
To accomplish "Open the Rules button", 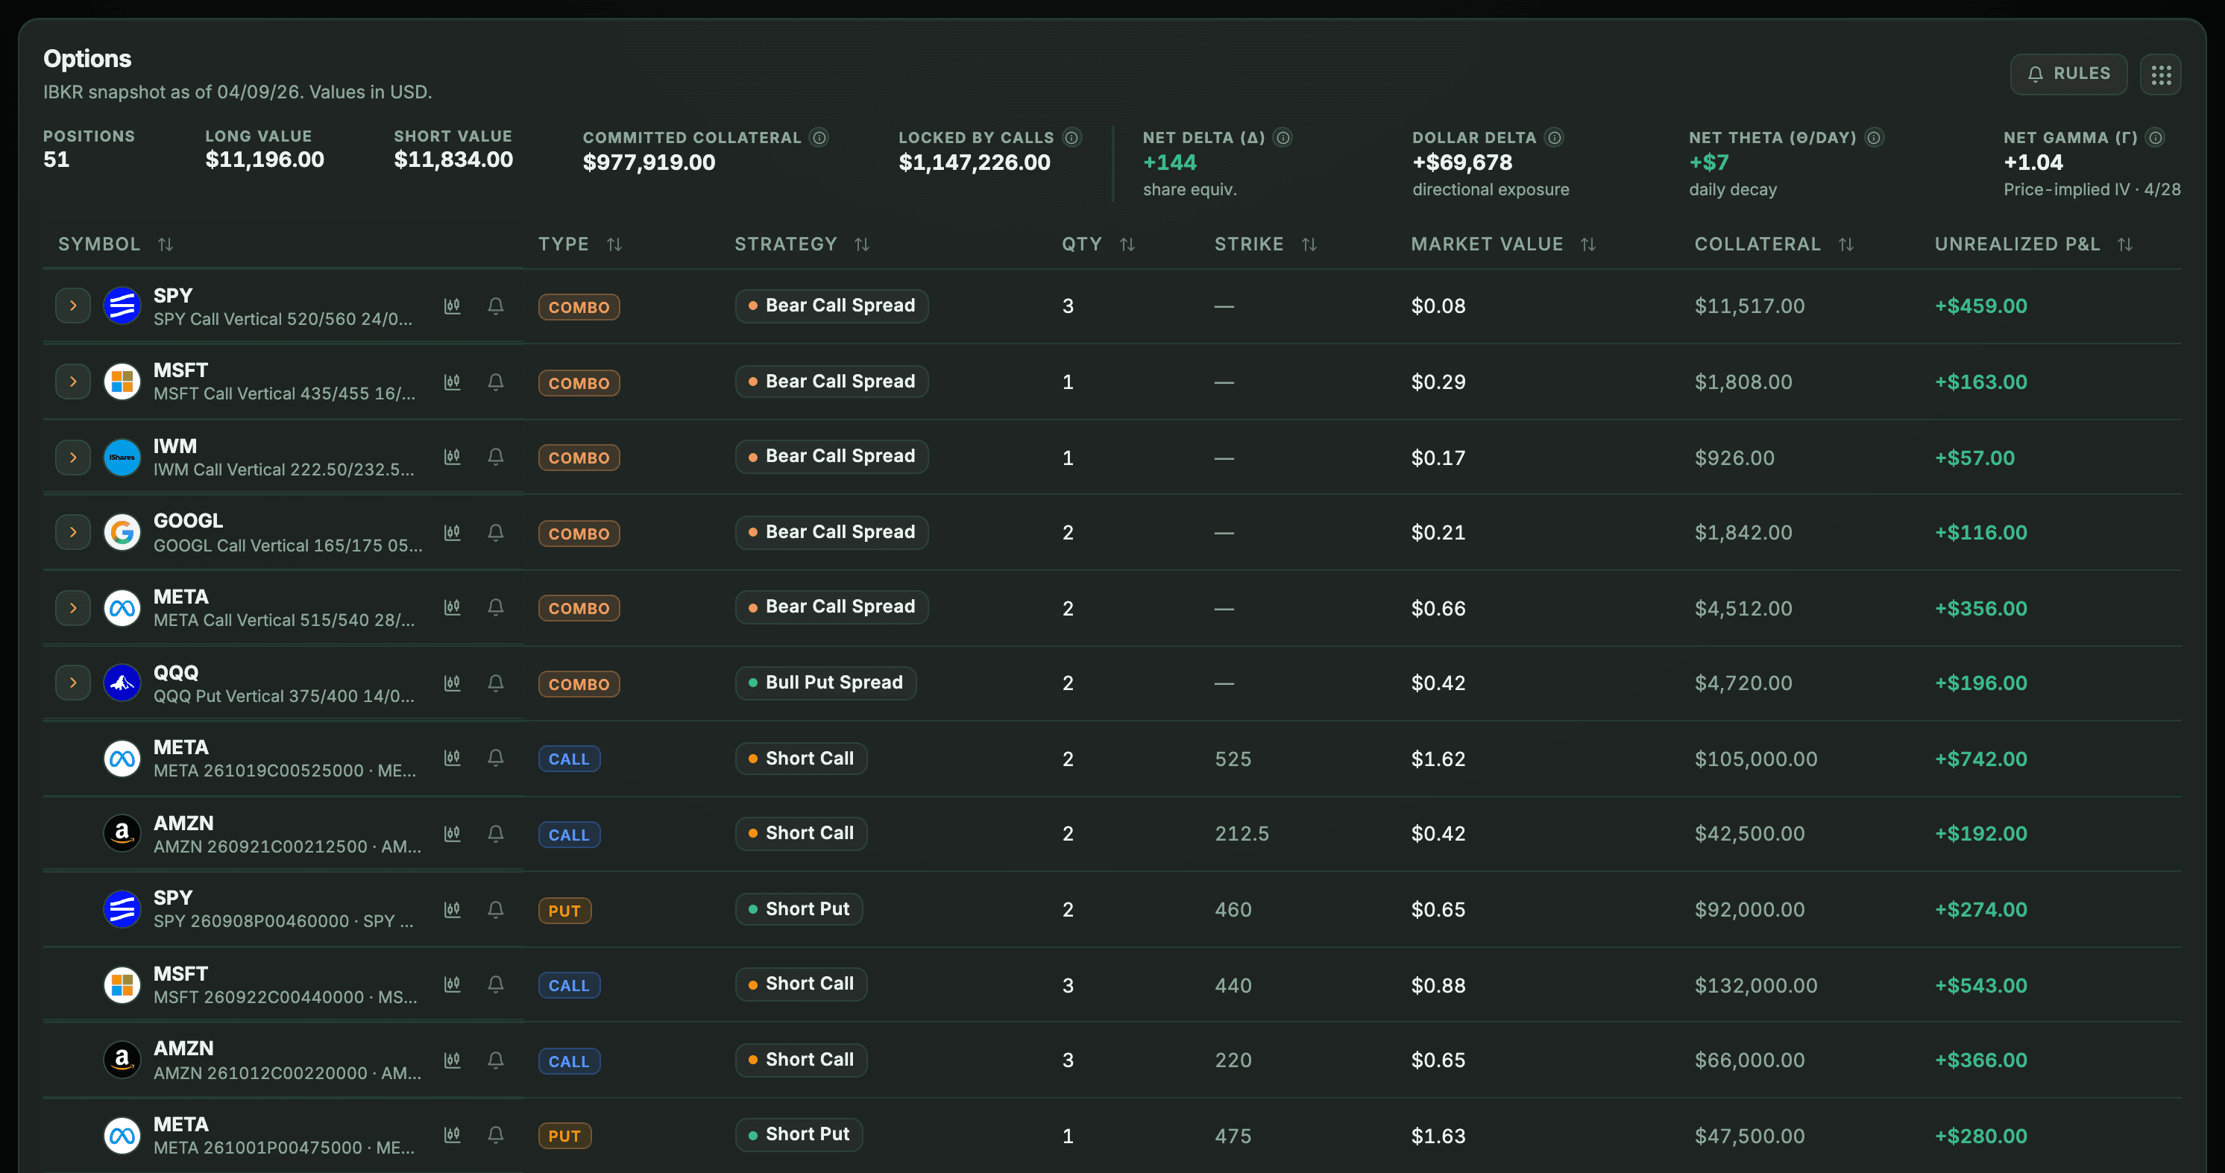I will pyautogui.click(x=2068, y=75).
